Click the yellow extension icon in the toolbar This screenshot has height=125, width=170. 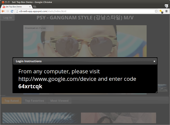tap(161, 11)
